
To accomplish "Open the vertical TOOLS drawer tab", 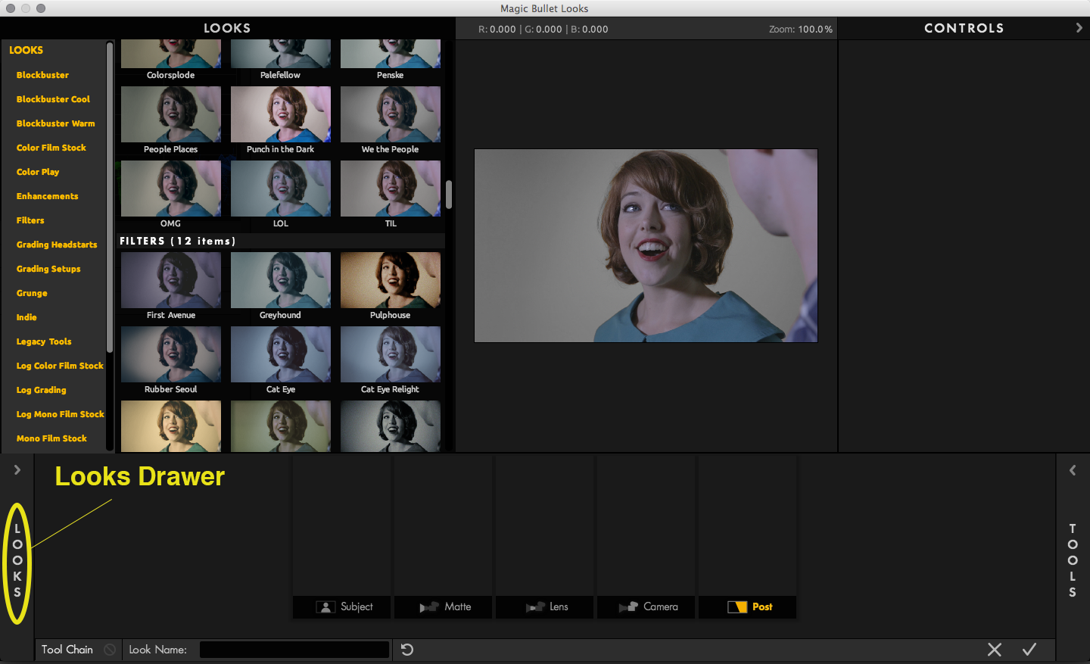I will (1073, 560).
